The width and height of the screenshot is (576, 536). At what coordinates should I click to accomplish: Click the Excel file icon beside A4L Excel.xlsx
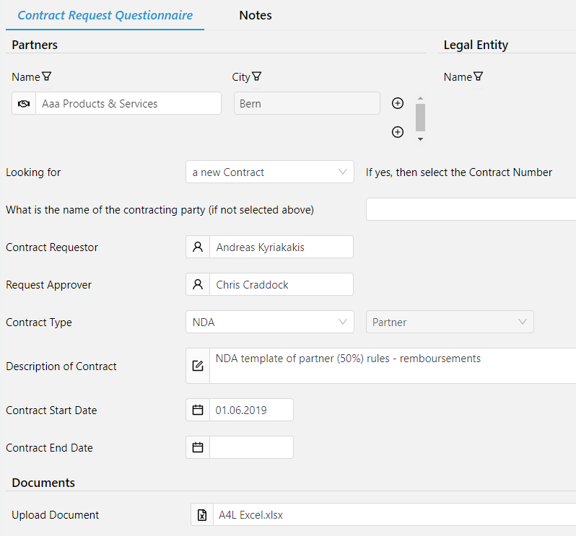click(203, 515)
